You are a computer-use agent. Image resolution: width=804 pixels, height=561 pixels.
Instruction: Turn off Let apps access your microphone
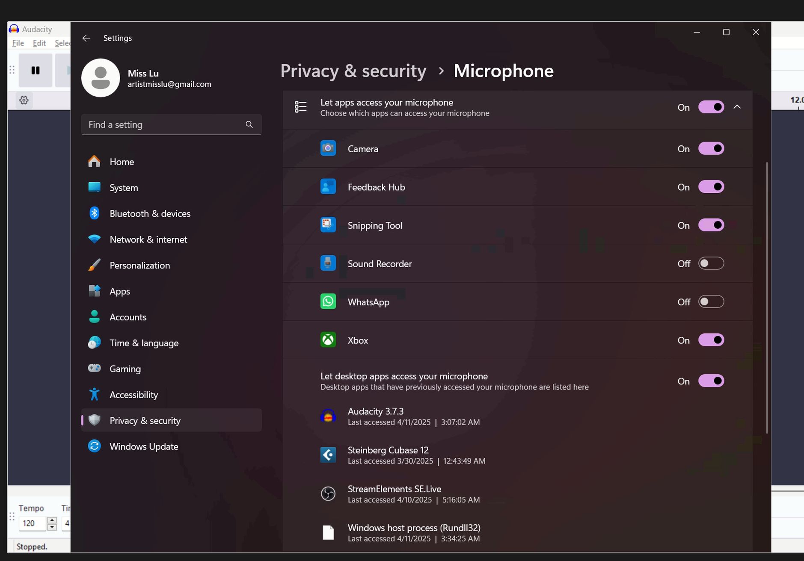(x=711, y=107)
